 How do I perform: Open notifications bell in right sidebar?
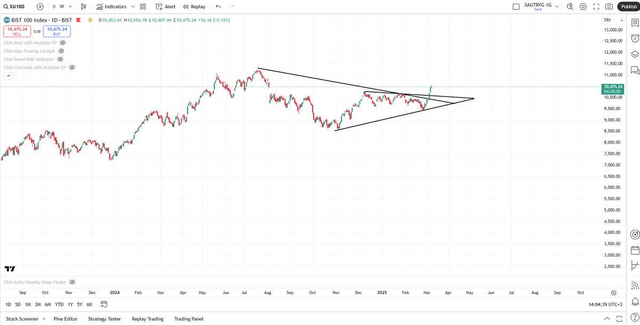click(635, 302)
